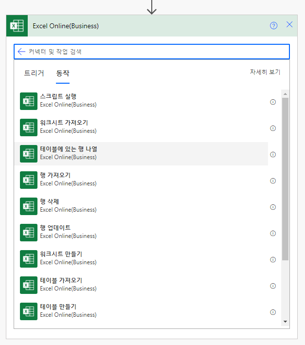Show info for 행 업데이트
This screenshot has width=305, height=345.
[x=273, y=233]
